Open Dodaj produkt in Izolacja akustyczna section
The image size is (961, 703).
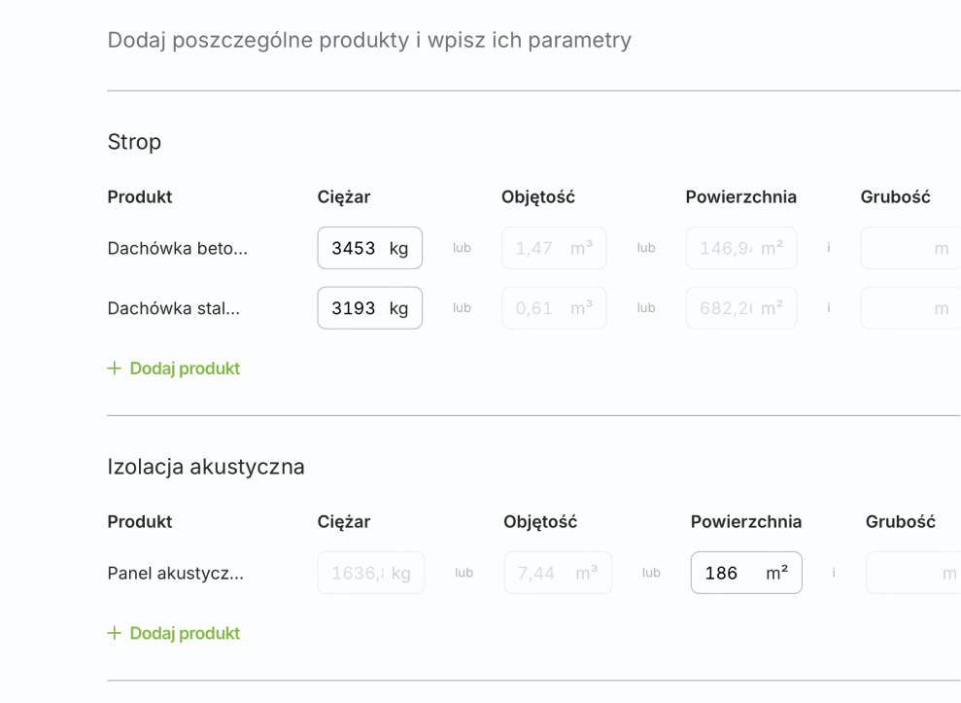click(185, 633)
